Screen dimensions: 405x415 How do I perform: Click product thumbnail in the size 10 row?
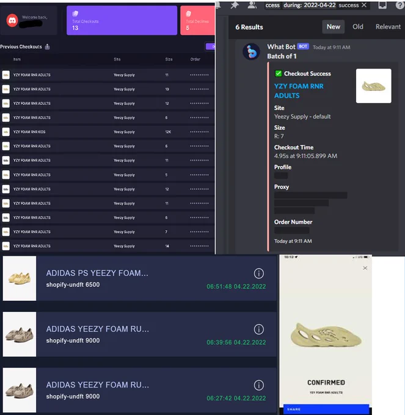tap(6, 89)
